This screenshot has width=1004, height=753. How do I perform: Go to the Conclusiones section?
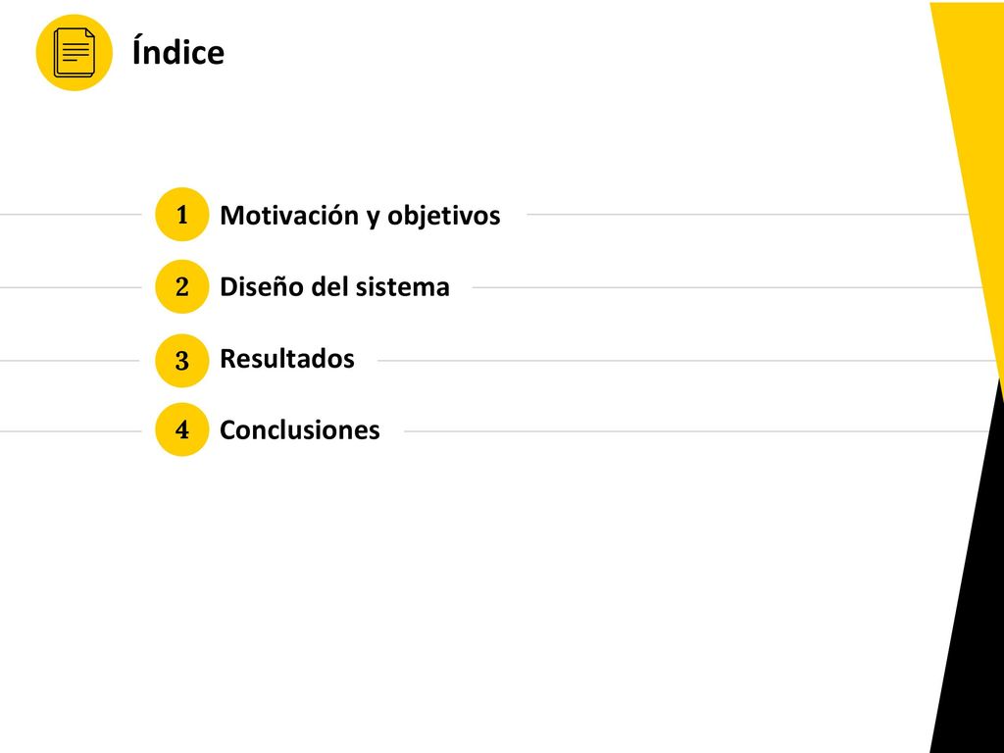[x=300, y=429]
